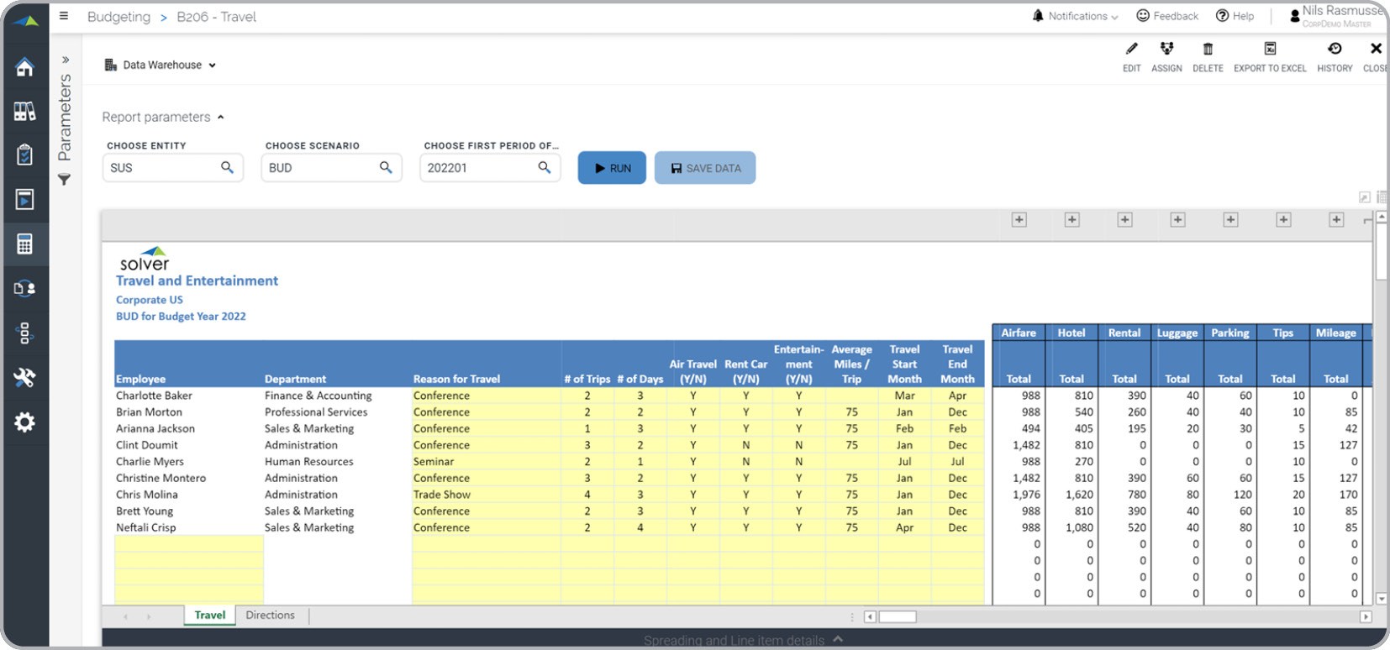Delete the report using trash icon
Viewport: 1390px width, 650px height.
tap(1208, 50)
